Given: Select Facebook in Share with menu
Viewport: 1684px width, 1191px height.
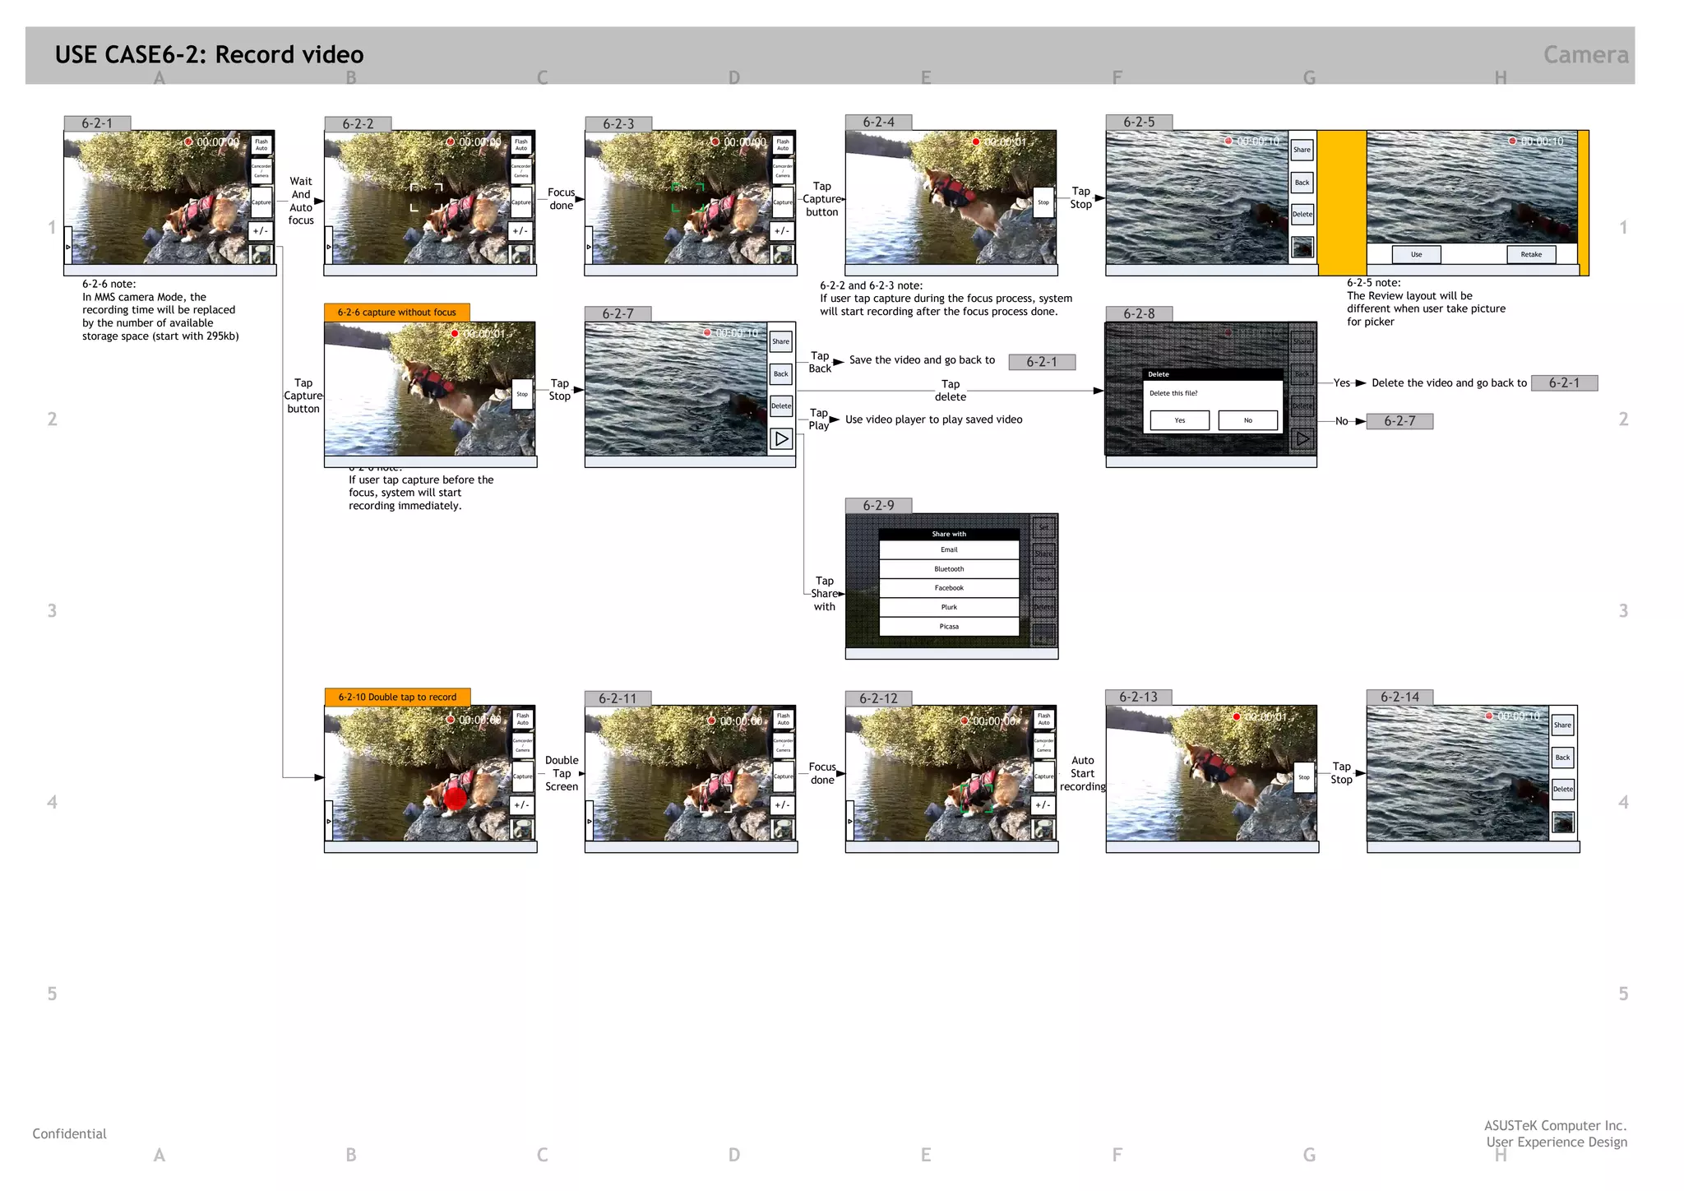Looking at the screenshot, I should 949,588.
